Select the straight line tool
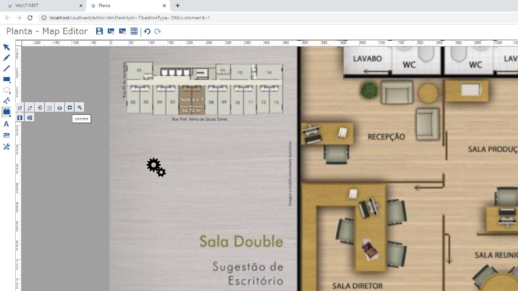Screen dimensions: 518x291 (x=6, y=68)
